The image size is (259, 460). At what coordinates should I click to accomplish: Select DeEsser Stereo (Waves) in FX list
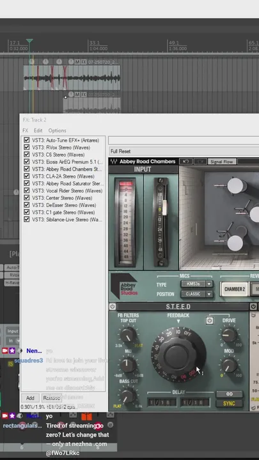coord(64,205)
